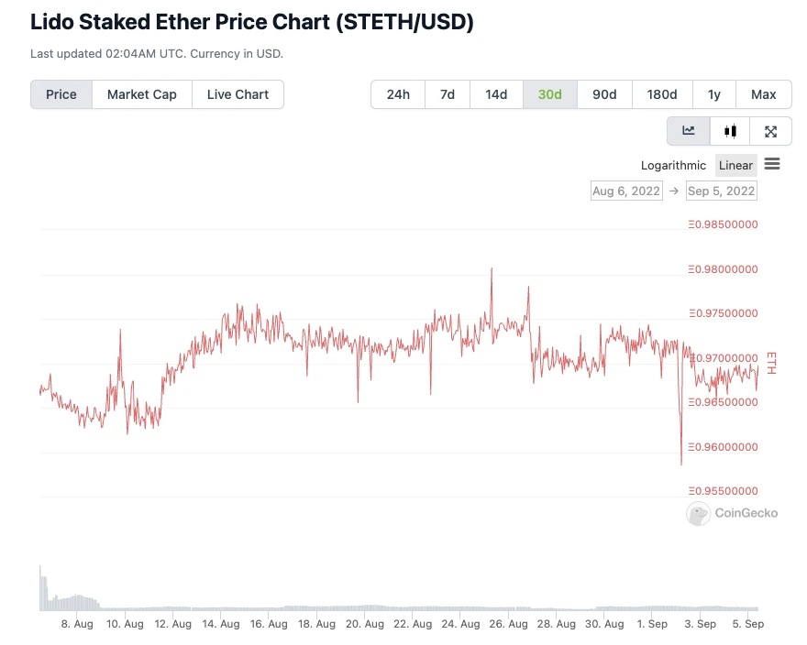
Task: Enable Logarithmic scale
Action: coord(673,165)
